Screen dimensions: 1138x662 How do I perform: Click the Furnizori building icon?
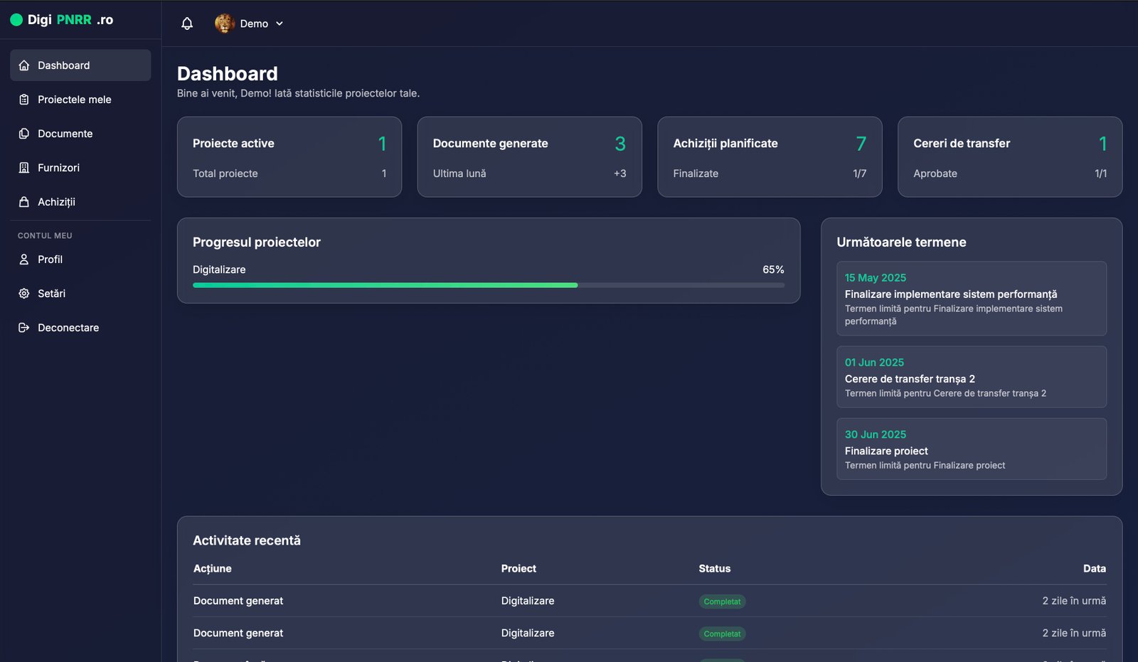[x=23, y=167]
